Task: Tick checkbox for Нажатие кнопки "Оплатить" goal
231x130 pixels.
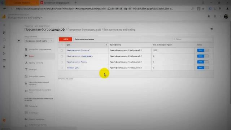Action: (x=62, y=51)
